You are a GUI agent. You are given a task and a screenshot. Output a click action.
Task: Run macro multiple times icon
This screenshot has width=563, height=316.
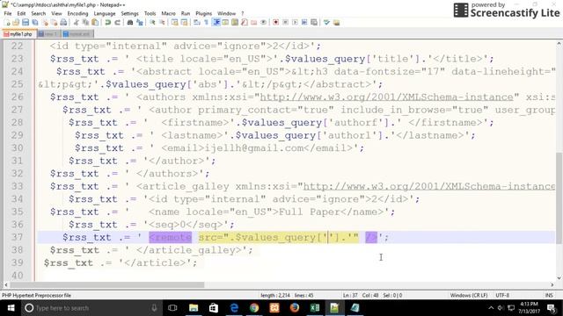pyautogui.click(x=304, y=23)
